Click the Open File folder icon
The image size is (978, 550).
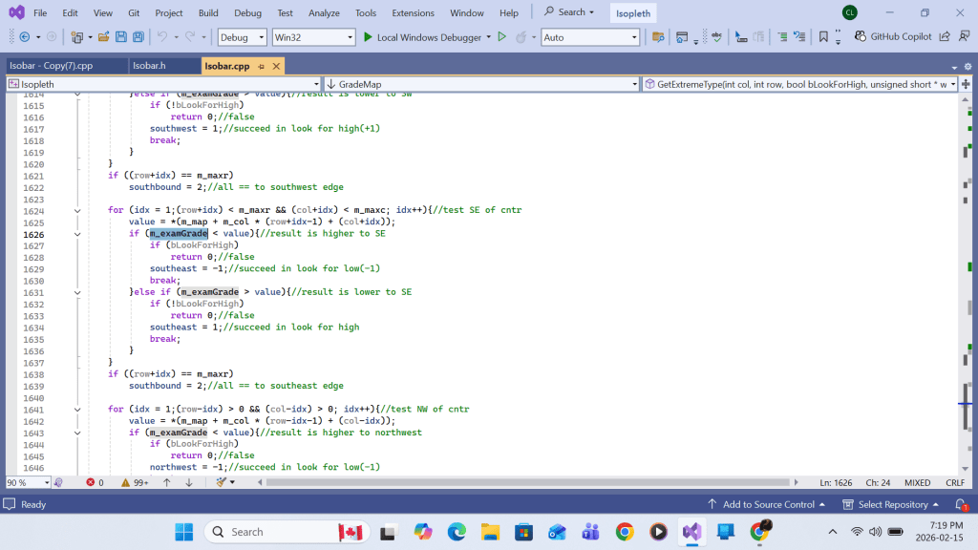pos(104,37)
